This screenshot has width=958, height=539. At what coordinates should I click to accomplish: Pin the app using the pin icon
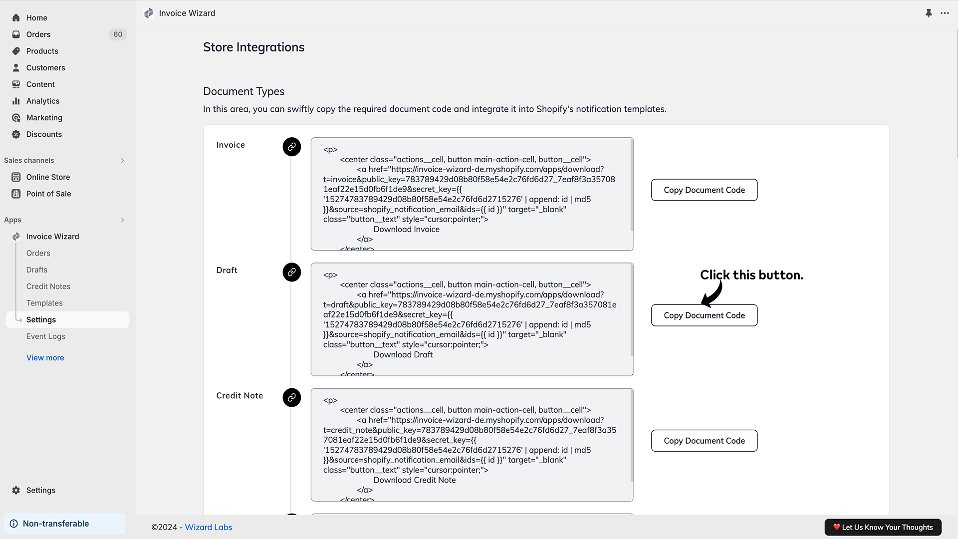pyautogui.click(x=929, y=13)
